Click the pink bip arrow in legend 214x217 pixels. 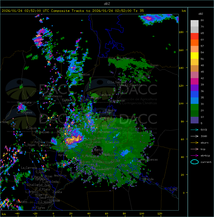coord(194,149)
